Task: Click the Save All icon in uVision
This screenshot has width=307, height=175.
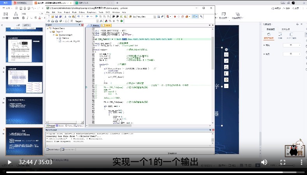Action: click(x=60, y=17)
